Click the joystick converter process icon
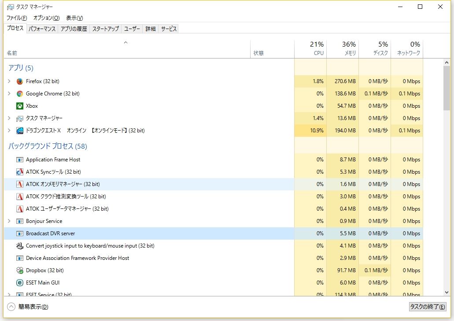The image size is (454, 321). pyautogui.click(x=19, y=246)
